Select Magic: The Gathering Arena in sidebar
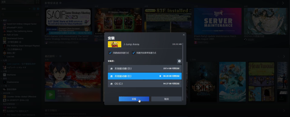The image size is (290, 117). pos(20,31)
